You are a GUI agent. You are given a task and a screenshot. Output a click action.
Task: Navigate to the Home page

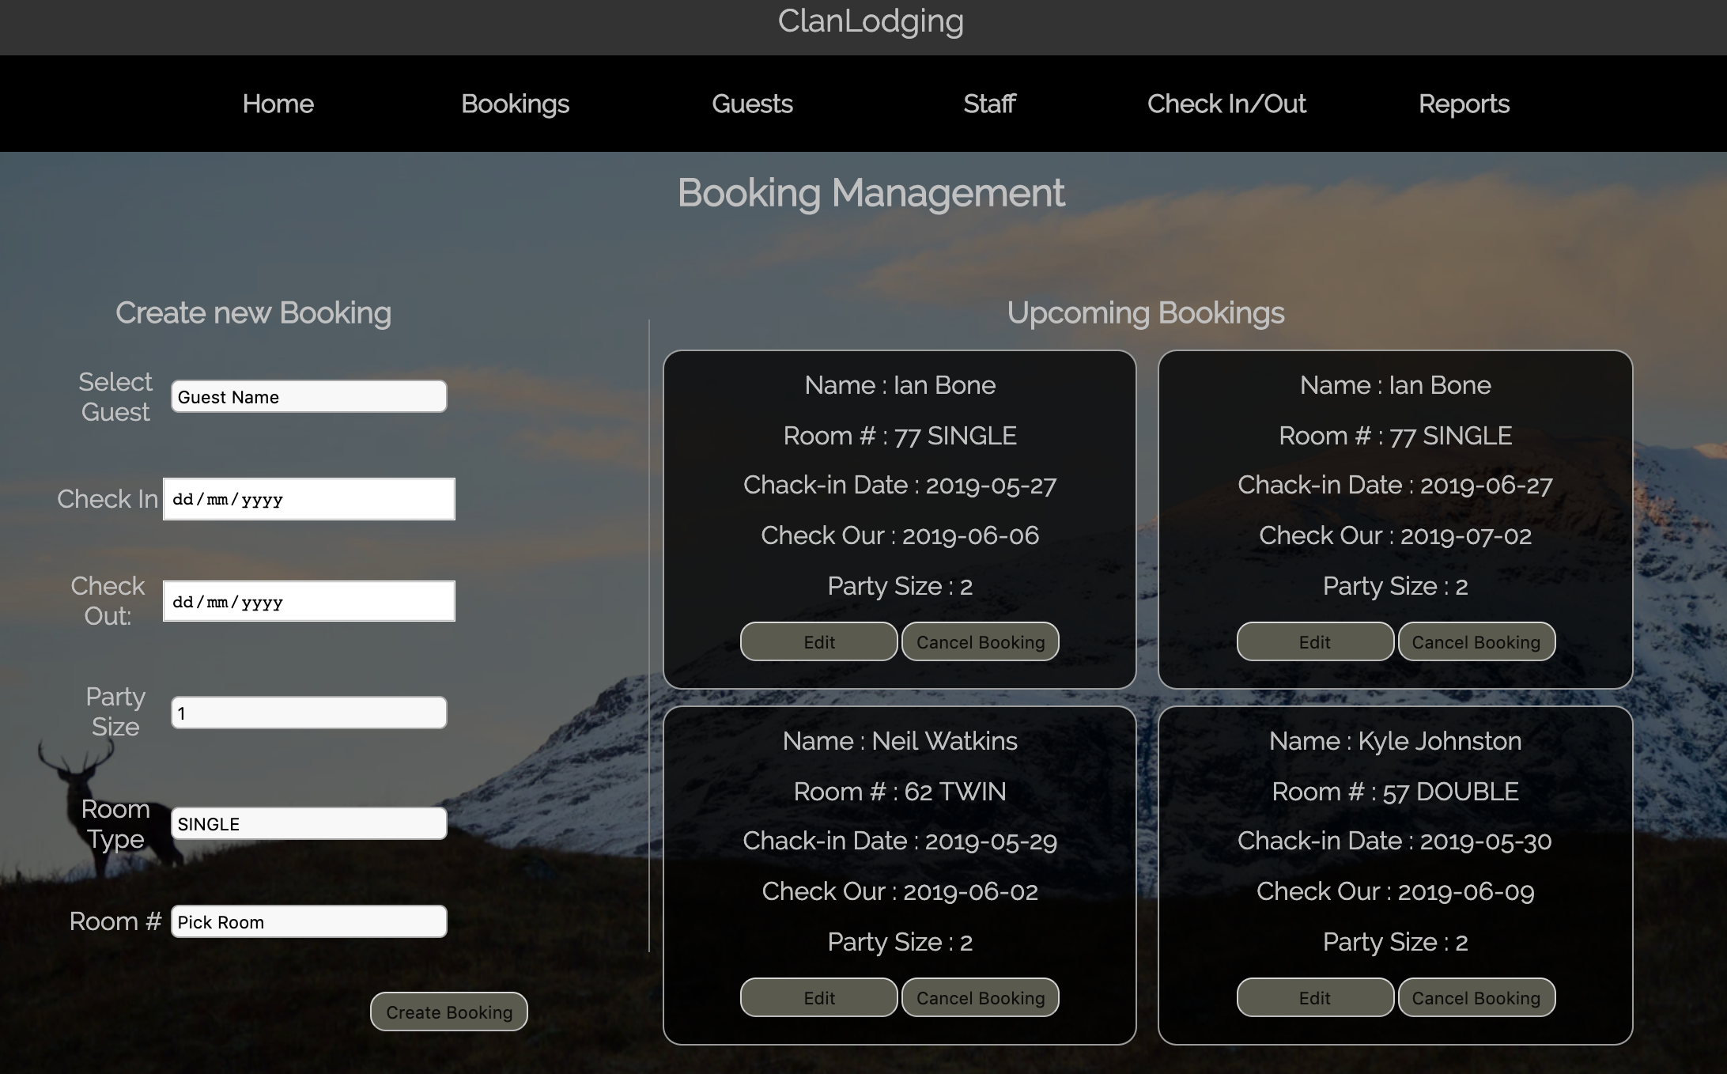(x=278, y=104)
